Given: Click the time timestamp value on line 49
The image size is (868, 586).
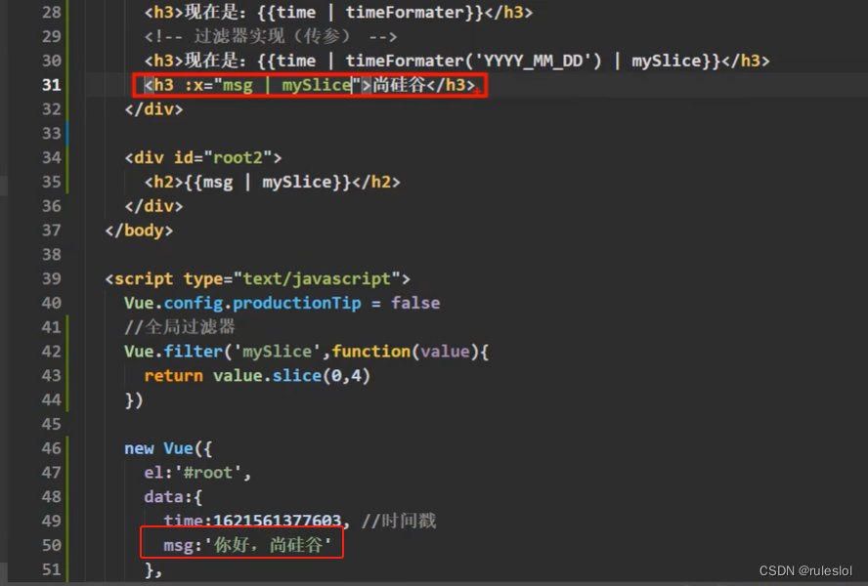Looking at the screenshot, I should pos(265,521).
